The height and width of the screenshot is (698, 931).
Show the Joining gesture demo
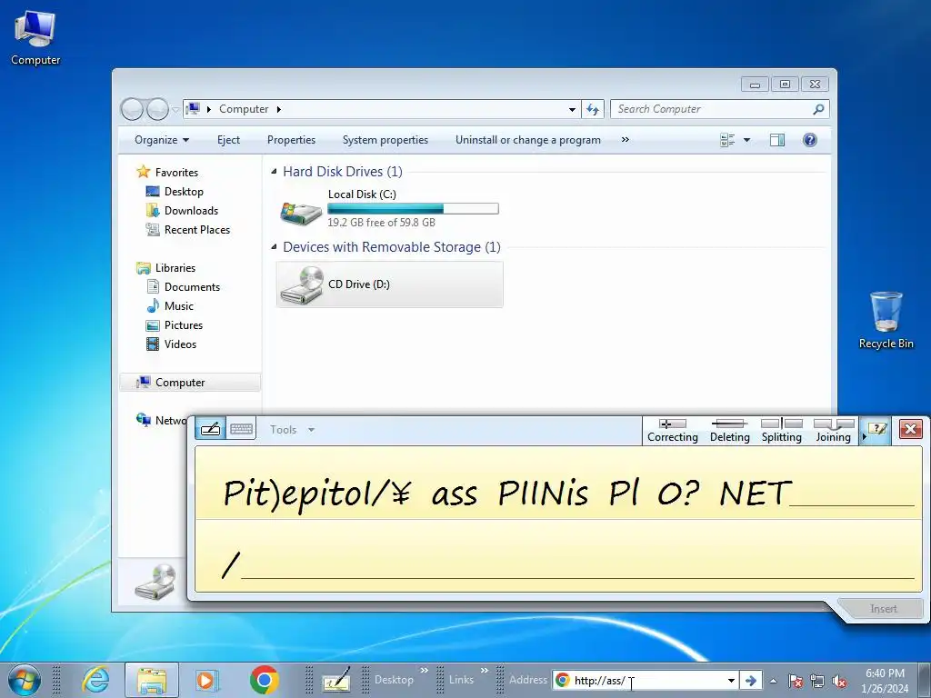833,430
